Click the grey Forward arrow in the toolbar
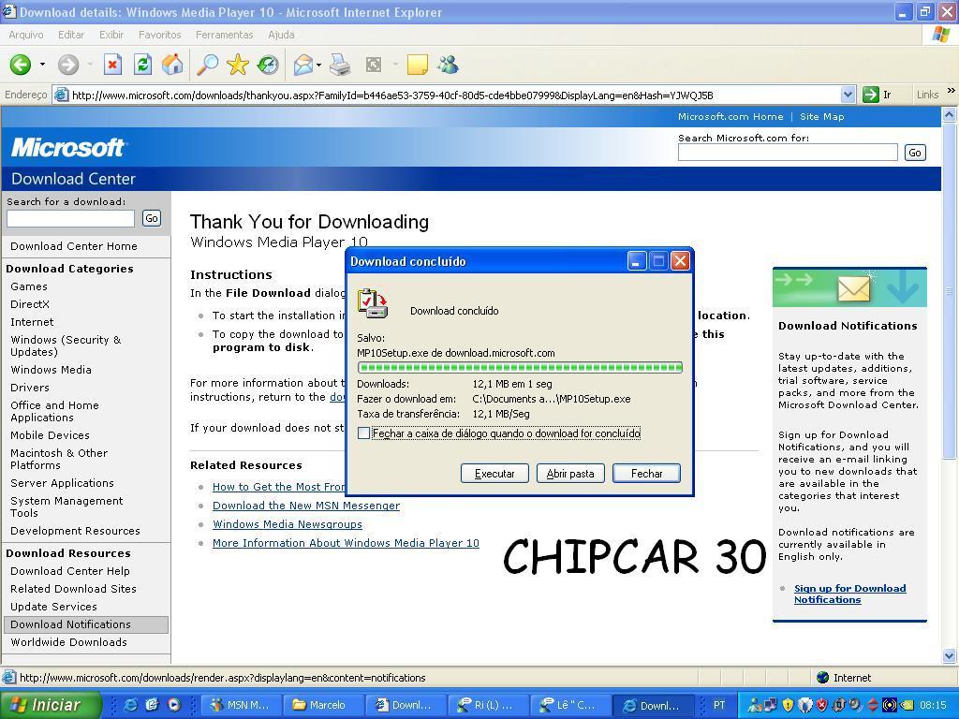959x719 pixels. (67, 65)
